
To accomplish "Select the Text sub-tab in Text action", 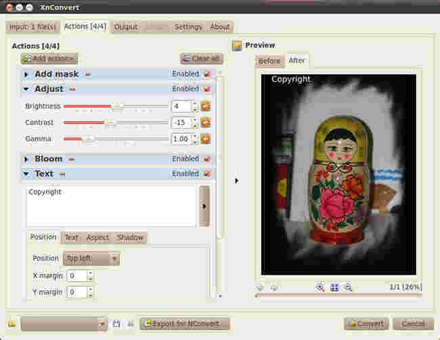I will [x=71, y=238].
